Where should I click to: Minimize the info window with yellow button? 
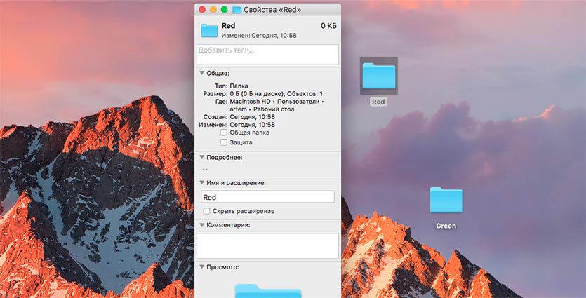click(x=213, y=10)
